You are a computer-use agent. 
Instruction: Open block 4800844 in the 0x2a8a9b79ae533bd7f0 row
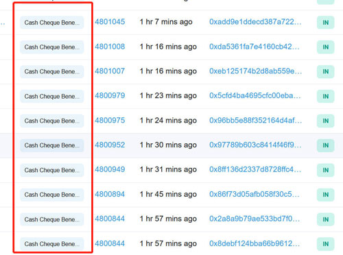(110, 219)
